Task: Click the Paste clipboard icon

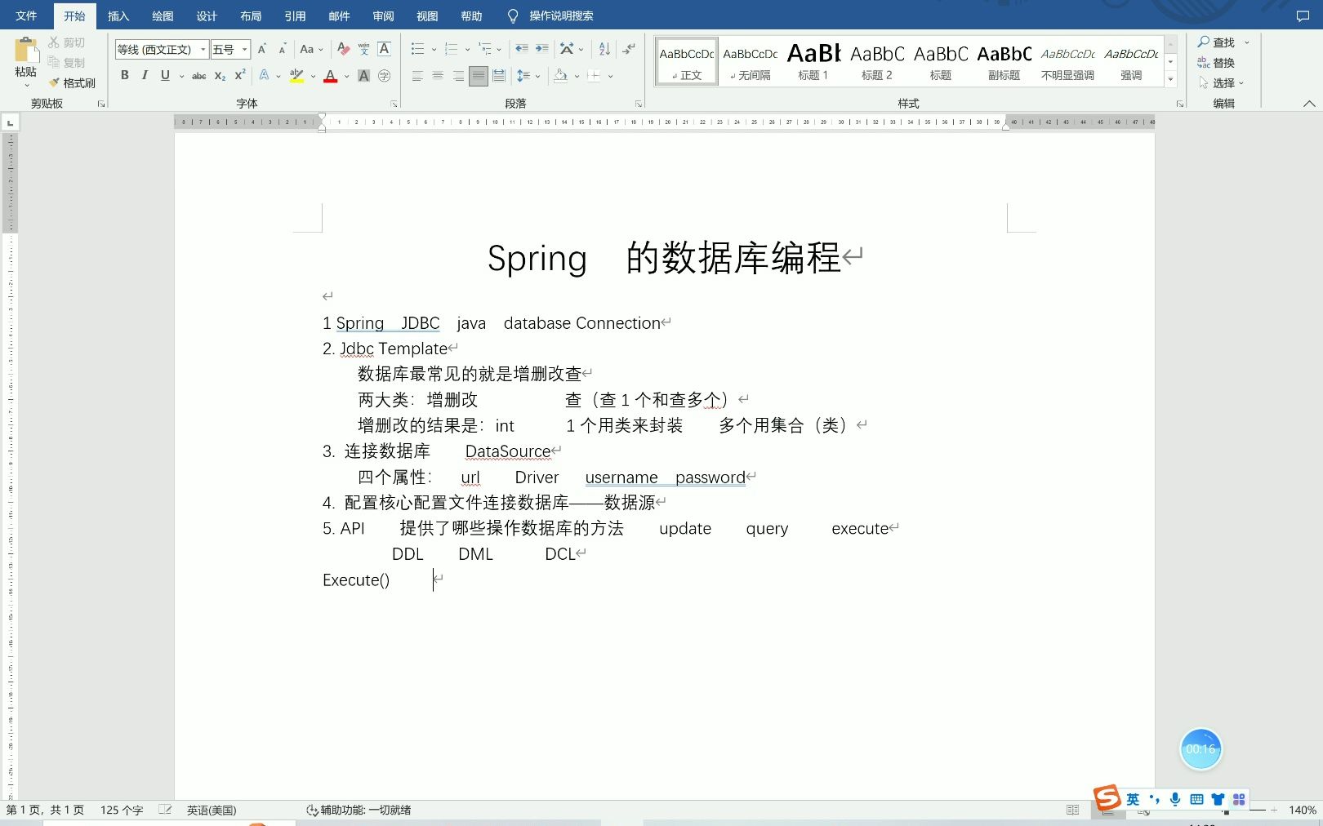Action: [x=26, y=51]
